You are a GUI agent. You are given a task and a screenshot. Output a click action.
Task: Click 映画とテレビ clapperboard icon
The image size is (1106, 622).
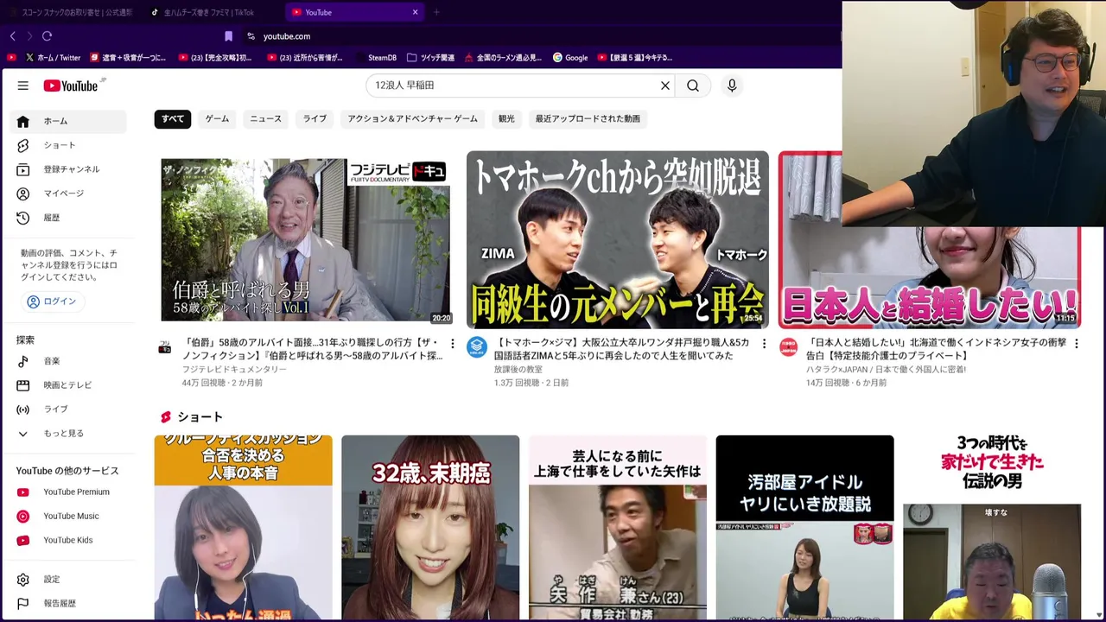(x=23, y=385)
